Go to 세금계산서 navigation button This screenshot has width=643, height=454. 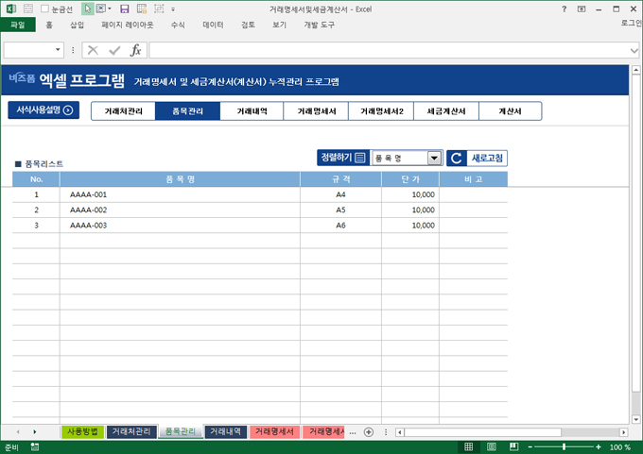445,111
